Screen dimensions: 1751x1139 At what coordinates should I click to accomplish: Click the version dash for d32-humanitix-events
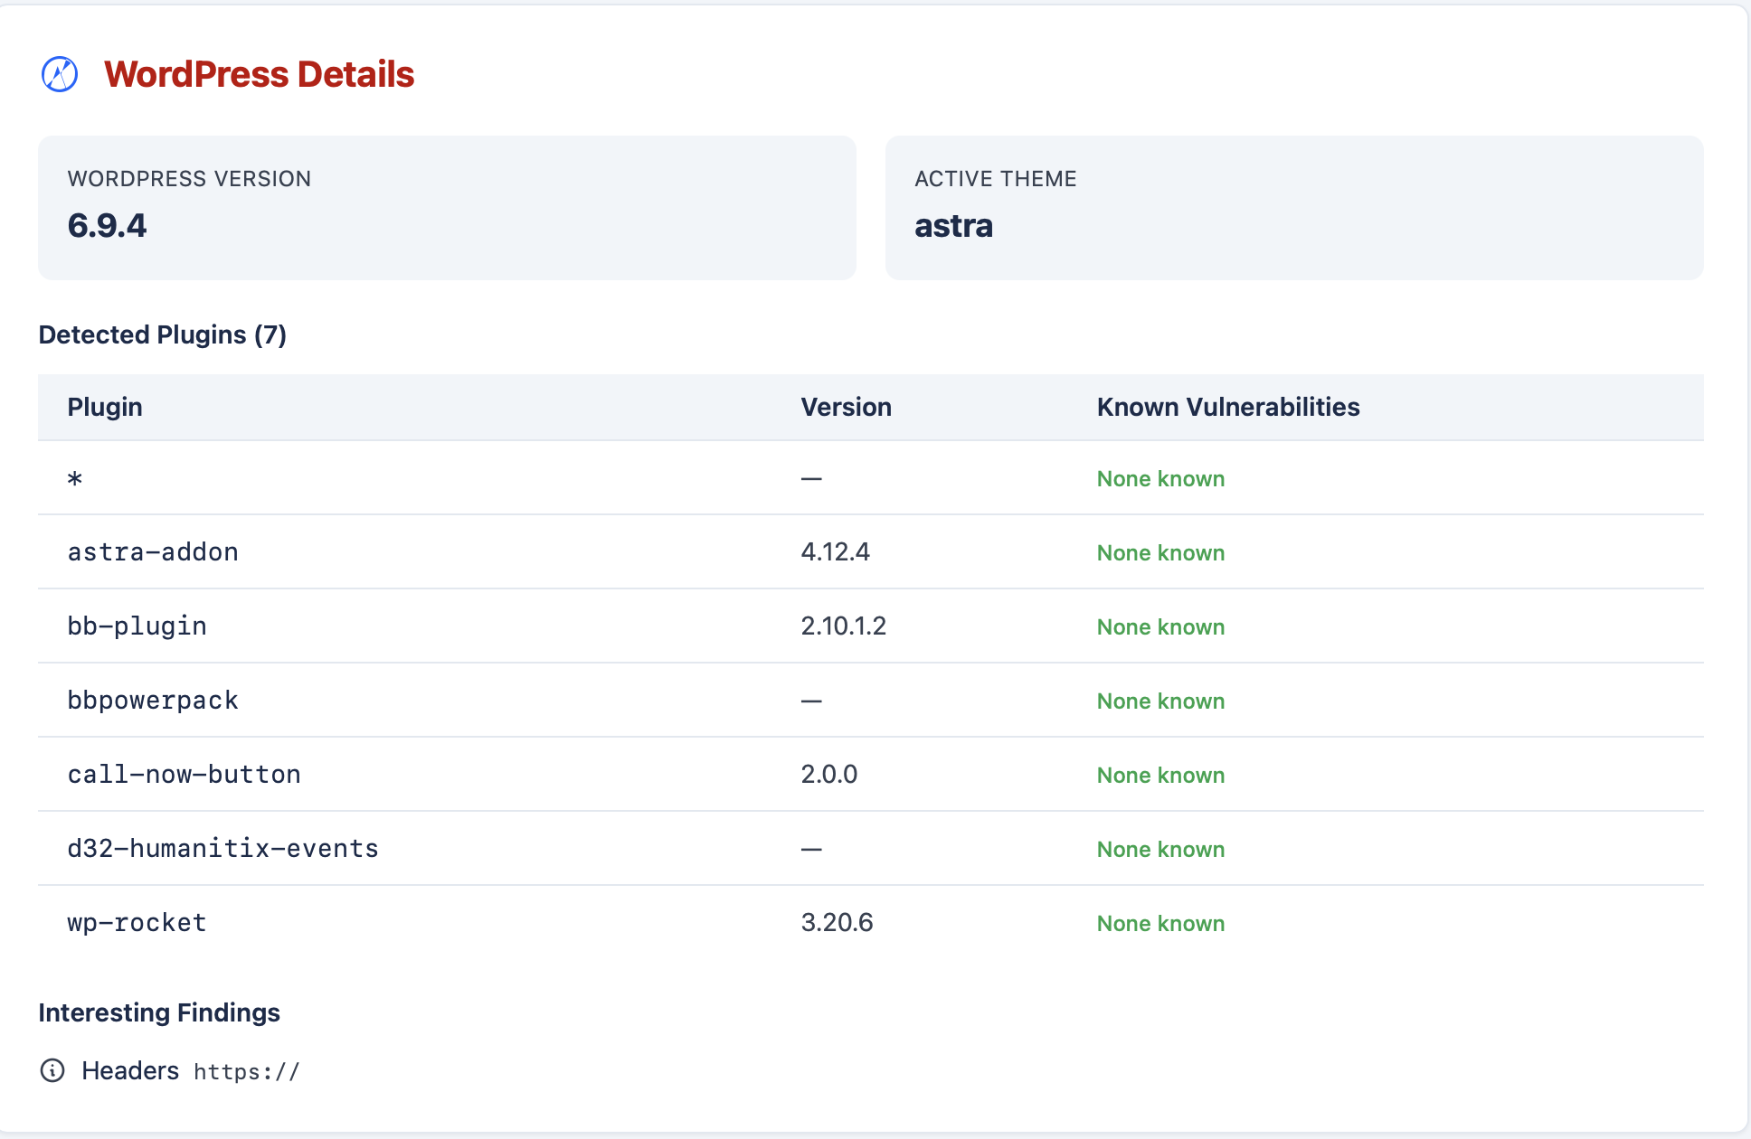pos(811,849)
